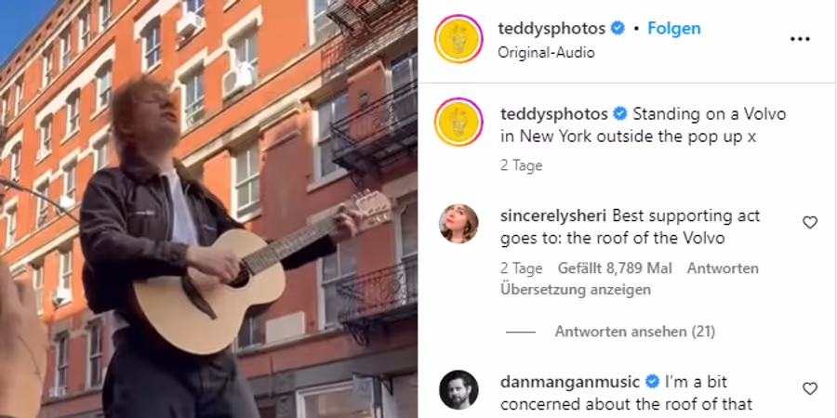The height and width of the screenshot is (418, 837).
Task: Click teddysphotos profile picture in header
Action: [x=458, y=39]
